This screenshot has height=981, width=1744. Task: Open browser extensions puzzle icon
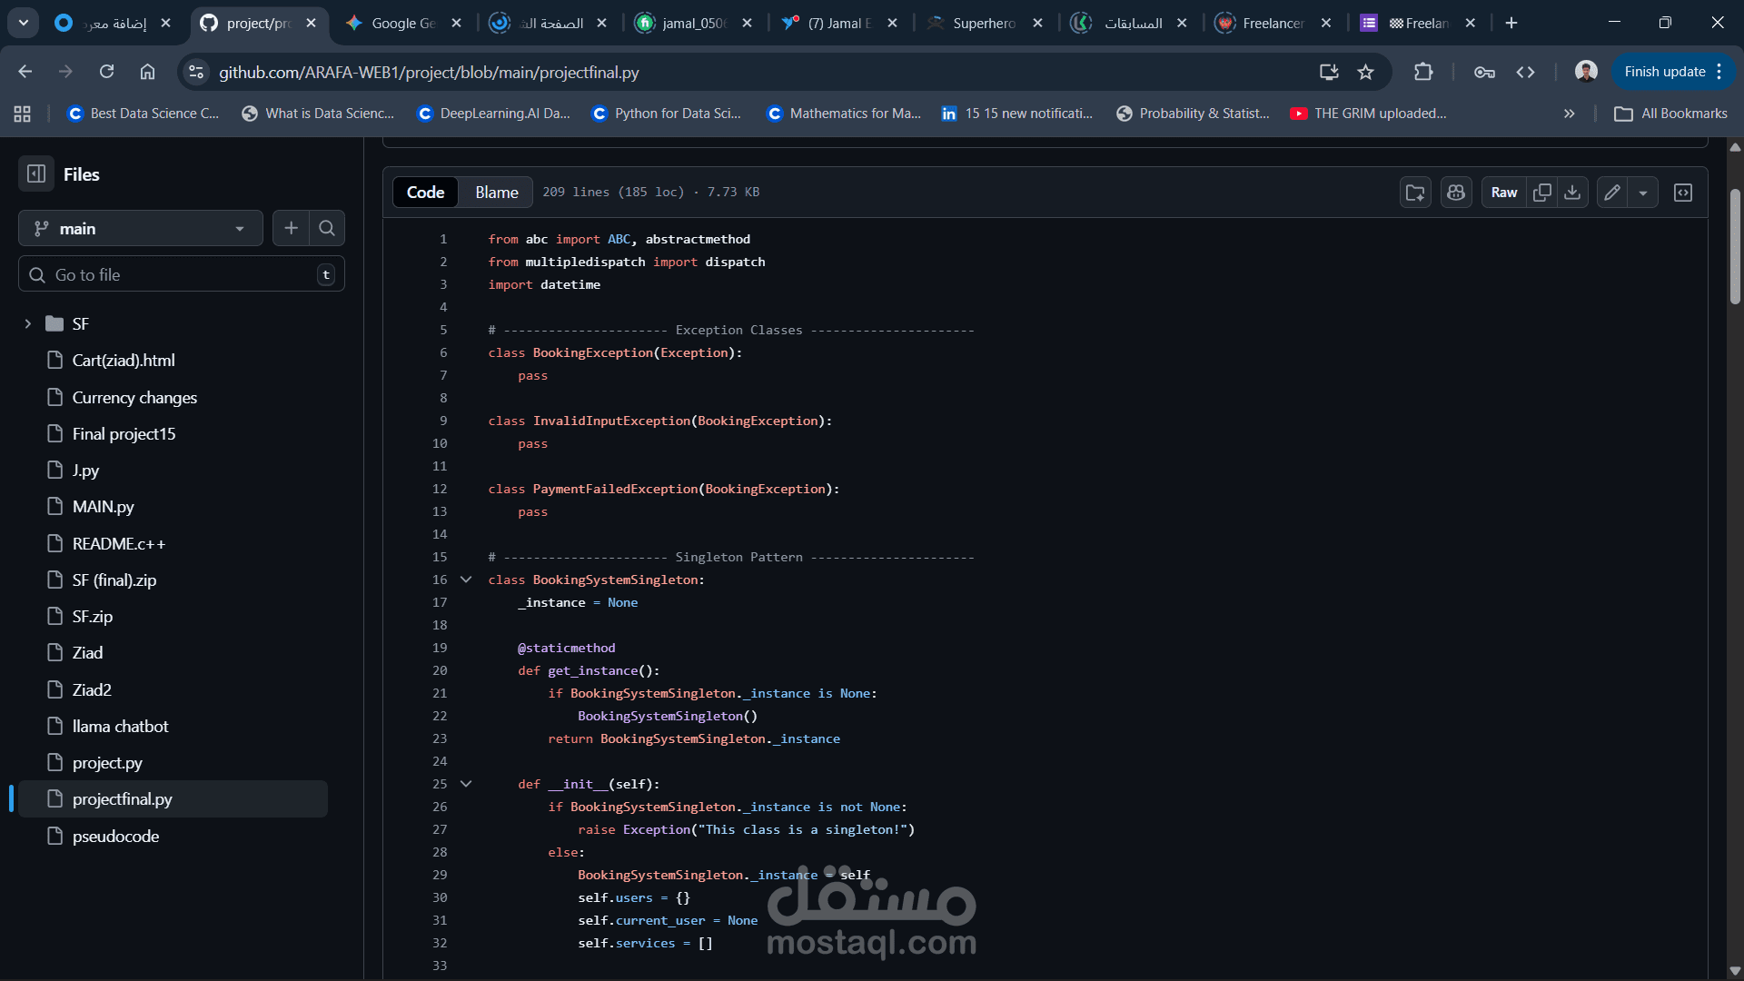(1423, 72)
